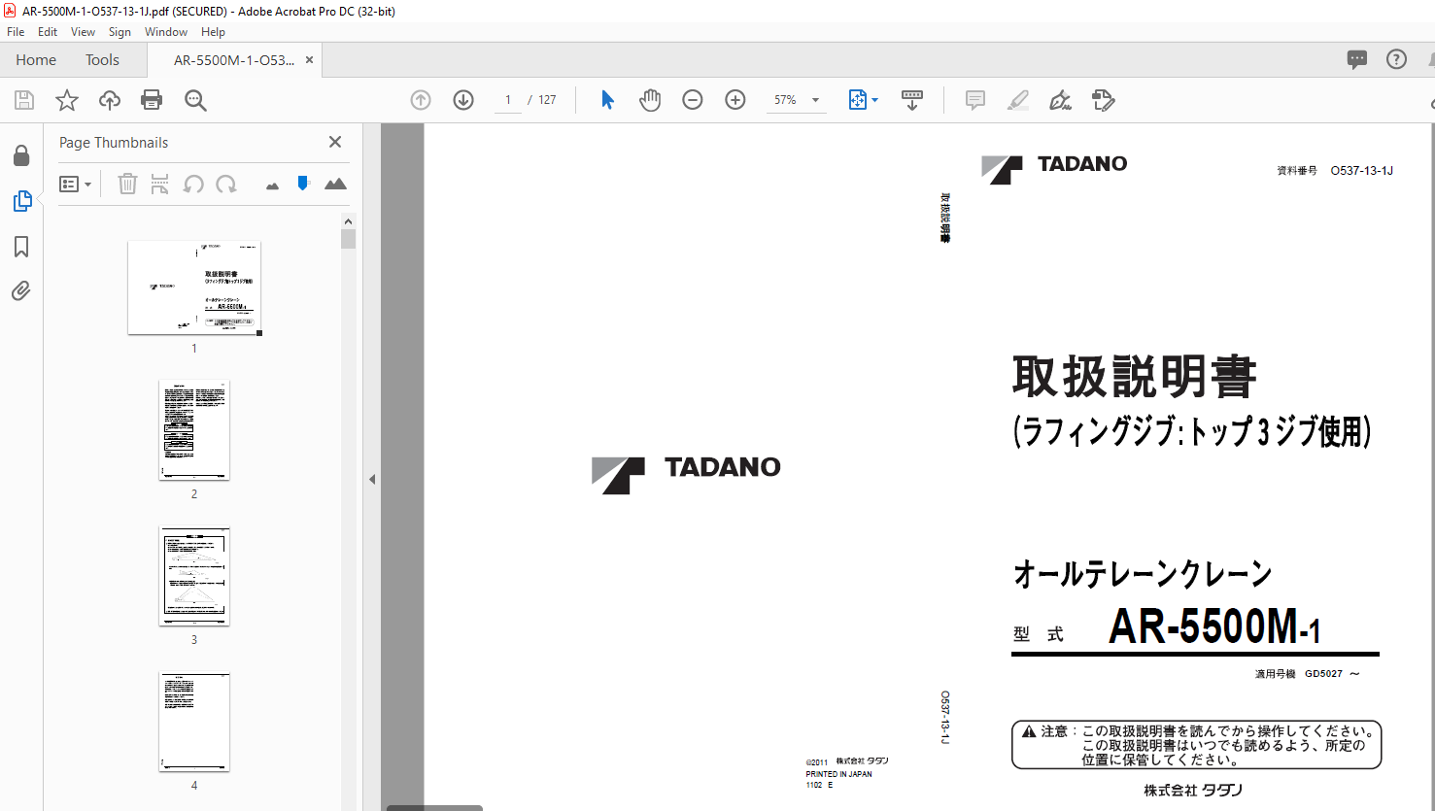Open the Edit menu
1435x811 pixels.
tap(48, 32)
